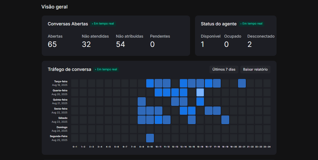Click the Quinta-feira 15-16 traffic cell
Screen dimensions: 318x160
coord(200,101)
